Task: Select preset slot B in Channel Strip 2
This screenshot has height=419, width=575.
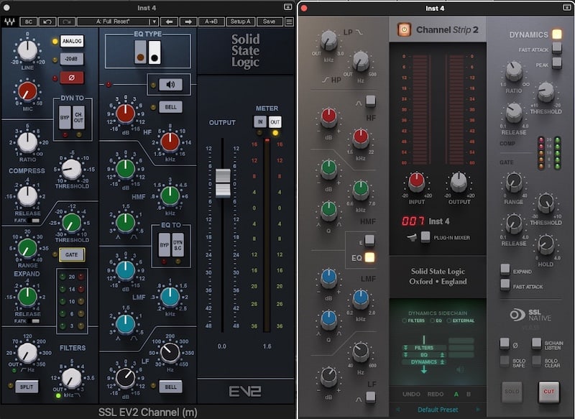Action: coord(469,394)
